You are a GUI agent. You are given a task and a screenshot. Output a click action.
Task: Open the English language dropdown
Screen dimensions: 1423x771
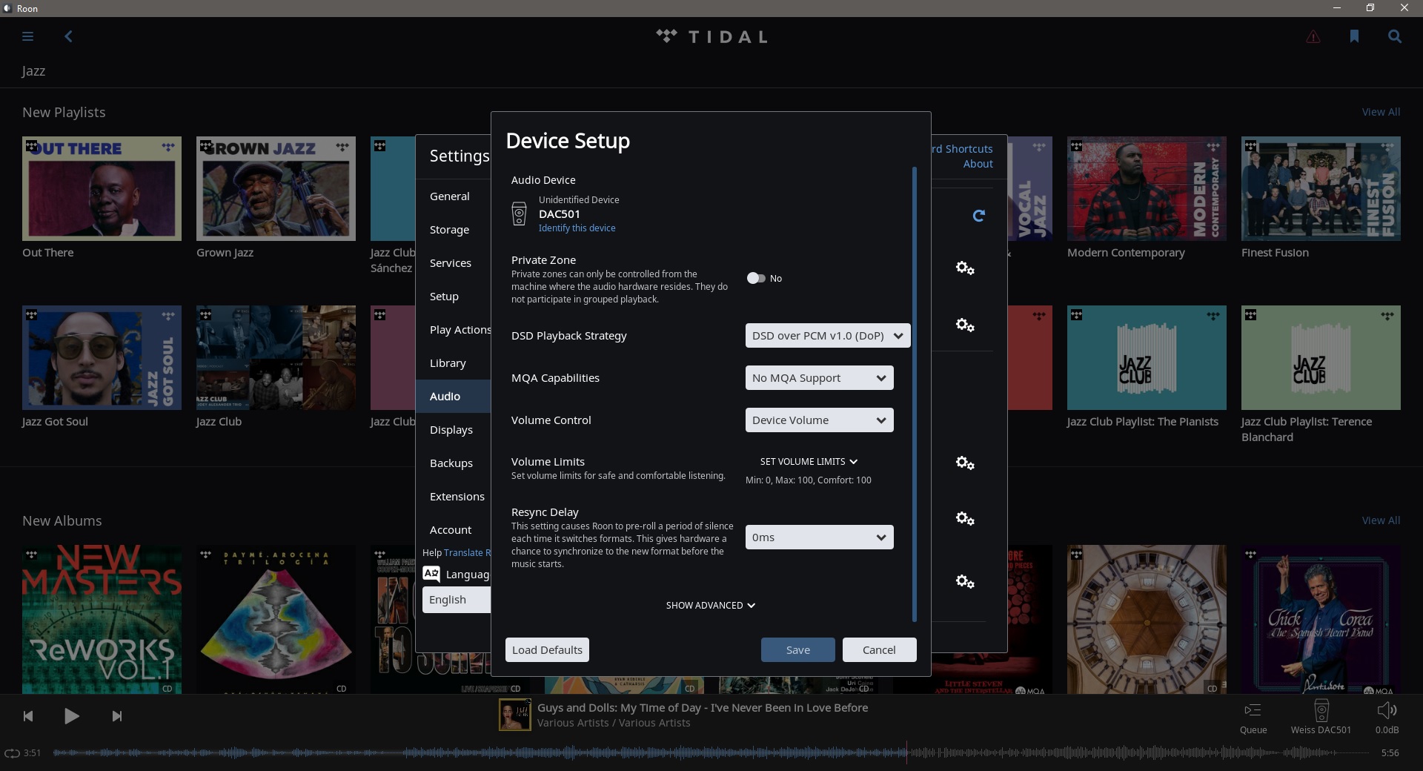pos(457,600)
